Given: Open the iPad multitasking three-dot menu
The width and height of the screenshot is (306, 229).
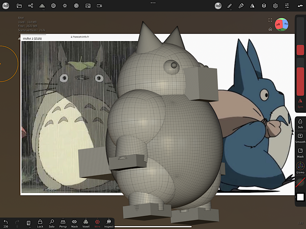Looking at the screenshot, I should pos(153,3).
